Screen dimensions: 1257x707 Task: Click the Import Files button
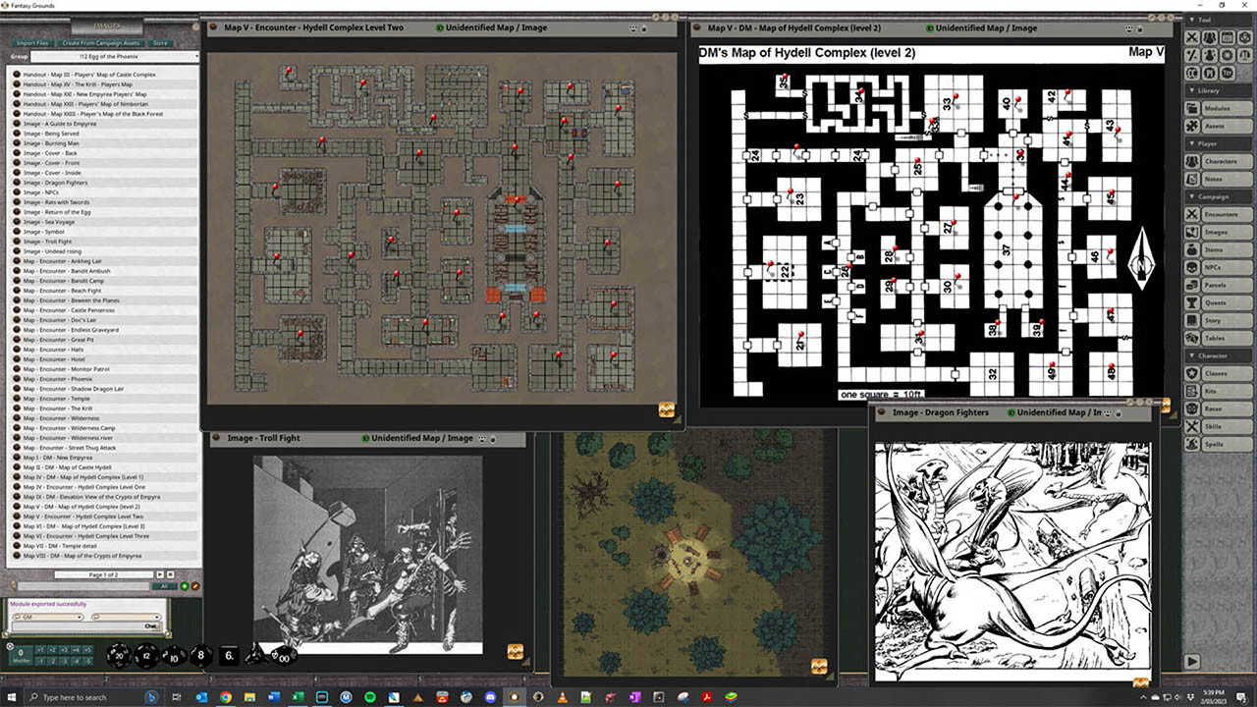click(x=32, y=43)
